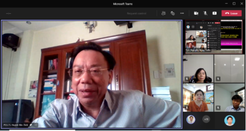Unmute the microphone
Screen dimensions: 246x131
(205, 13)
